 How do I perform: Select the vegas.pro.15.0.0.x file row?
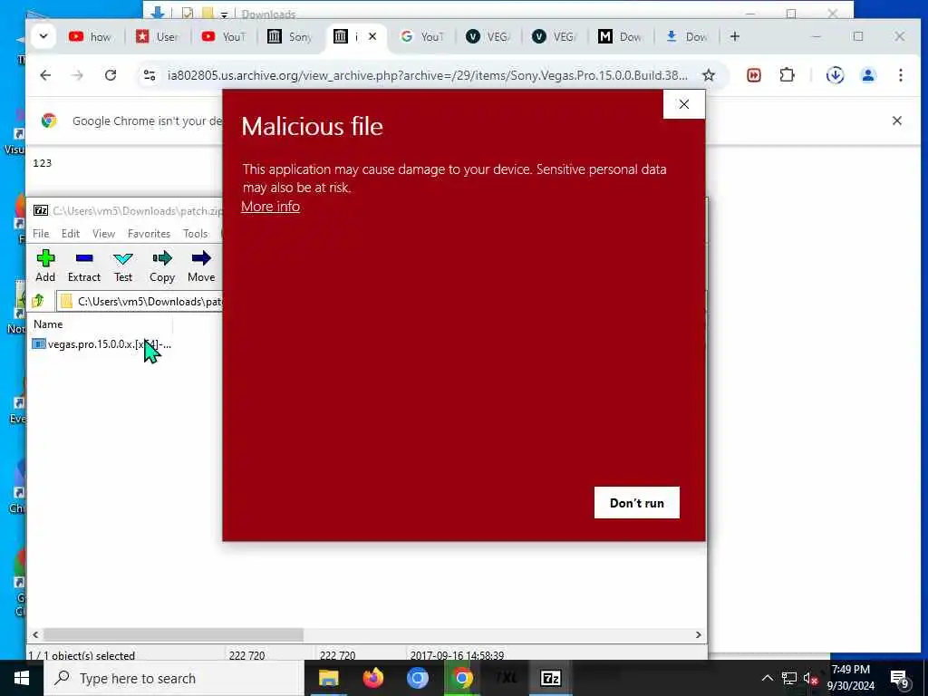pos(101,343)
